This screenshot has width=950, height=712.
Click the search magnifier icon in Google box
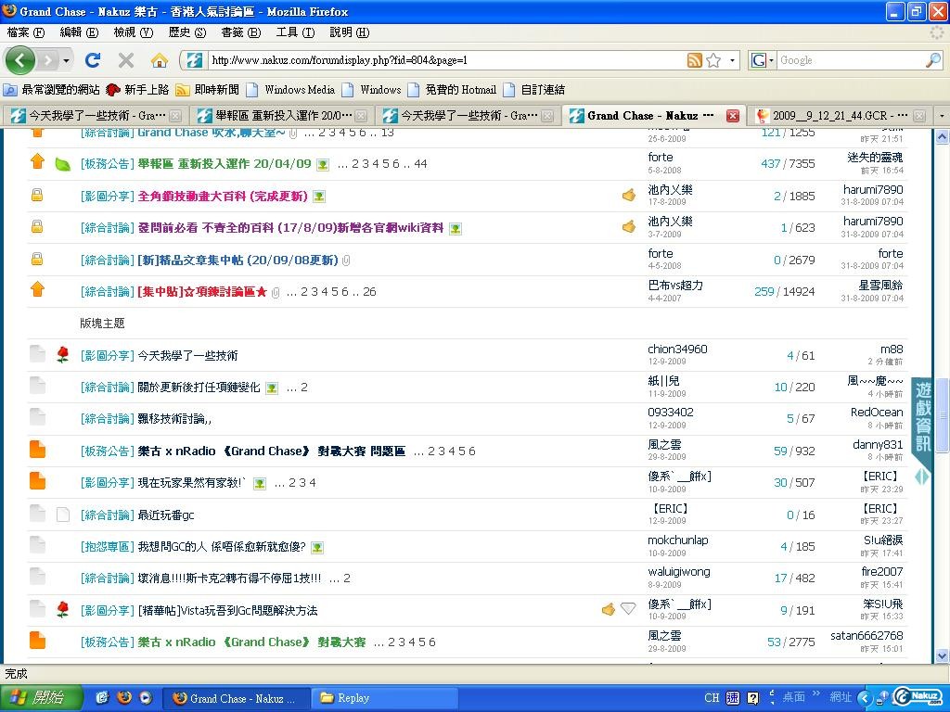[932, 60]
